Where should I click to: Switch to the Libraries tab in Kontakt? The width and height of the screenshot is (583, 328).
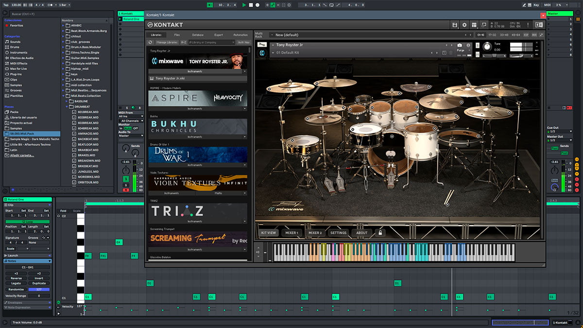[156, 35]
